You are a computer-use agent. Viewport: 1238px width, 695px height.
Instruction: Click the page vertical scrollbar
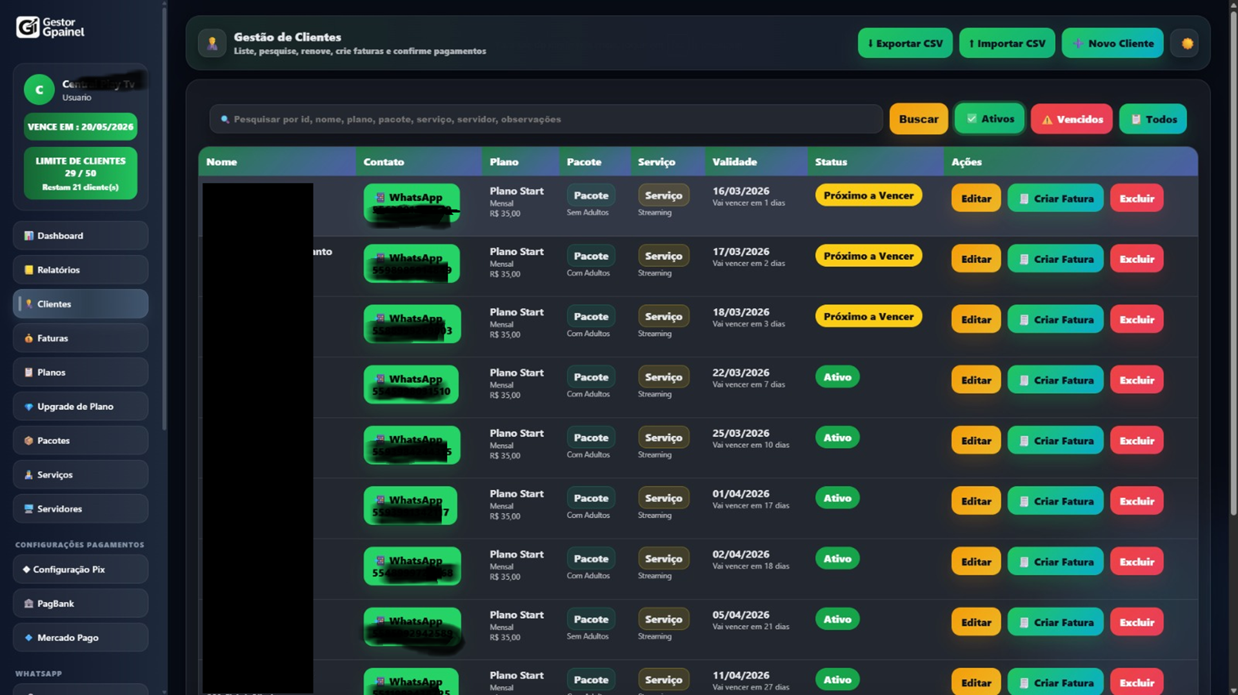pyautogui.click(x=1233, y=258)
